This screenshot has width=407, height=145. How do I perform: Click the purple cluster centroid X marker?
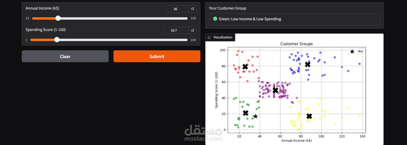tap(275, 90)
